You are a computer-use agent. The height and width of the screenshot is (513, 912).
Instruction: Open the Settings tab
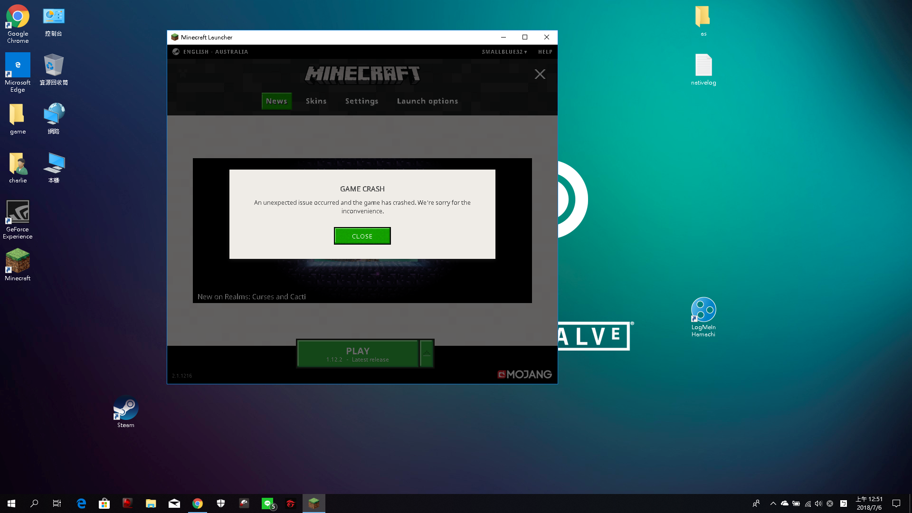pyautogui.click(x=361, y=101)
